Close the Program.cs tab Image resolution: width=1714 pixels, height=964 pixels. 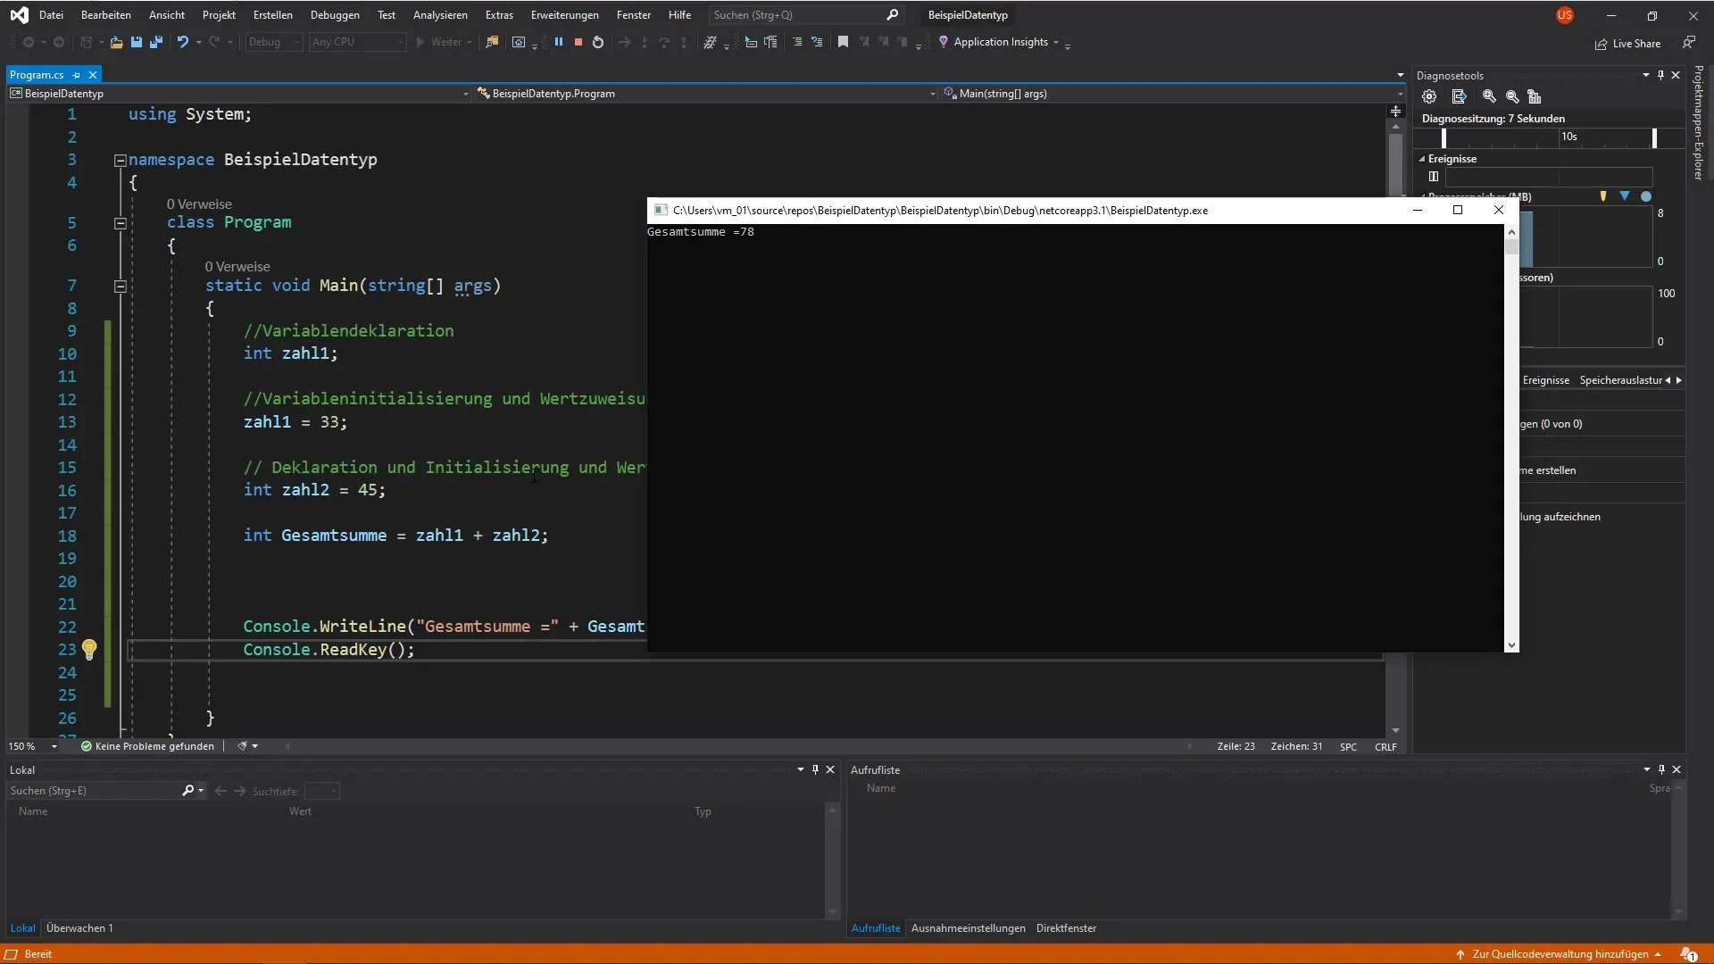click(92, 75)
